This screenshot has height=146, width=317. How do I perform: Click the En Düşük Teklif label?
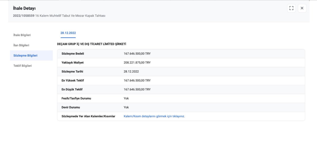coord(72,89)
